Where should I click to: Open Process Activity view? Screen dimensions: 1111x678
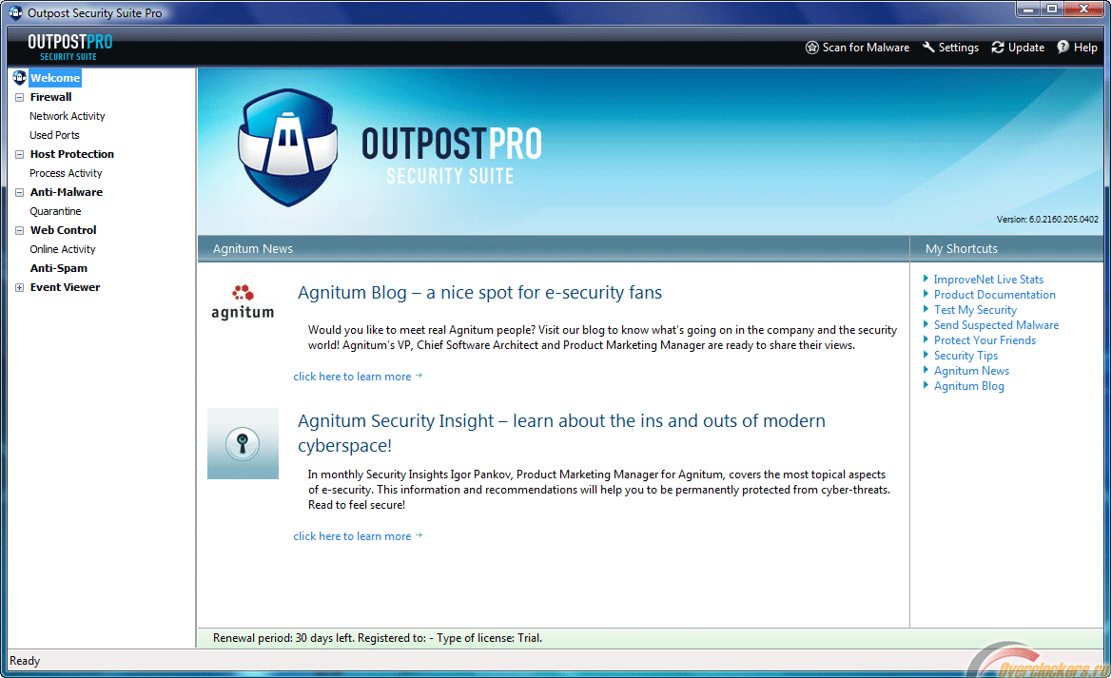click(x=66, y=174)
